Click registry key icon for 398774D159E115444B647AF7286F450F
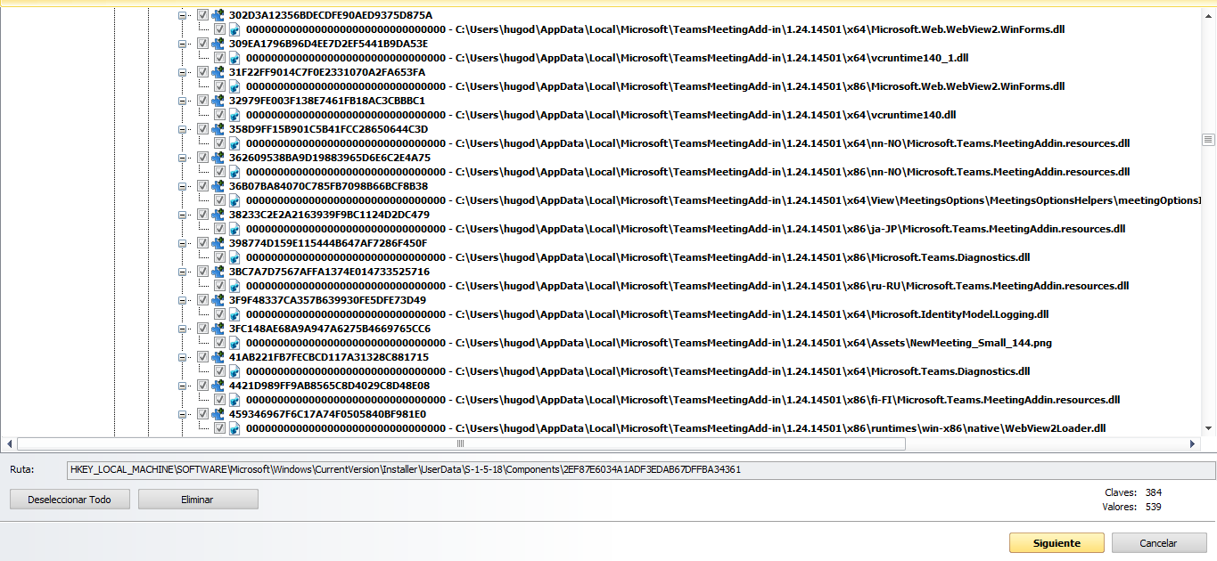1217x561 pixels. coord(217,243)
